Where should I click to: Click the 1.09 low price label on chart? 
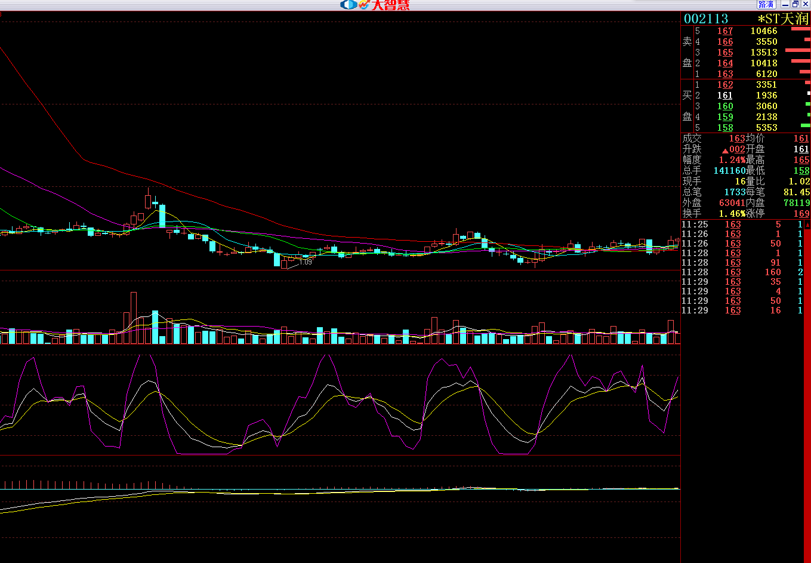tap(305, 262)
